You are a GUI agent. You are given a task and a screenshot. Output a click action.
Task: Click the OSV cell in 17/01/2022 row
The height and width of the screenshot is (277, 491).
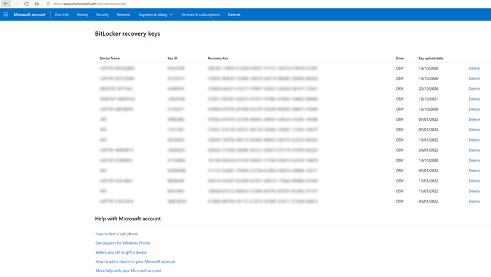click(399, 181)
